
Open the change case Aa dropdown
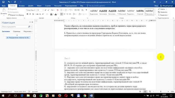point(52,10)
